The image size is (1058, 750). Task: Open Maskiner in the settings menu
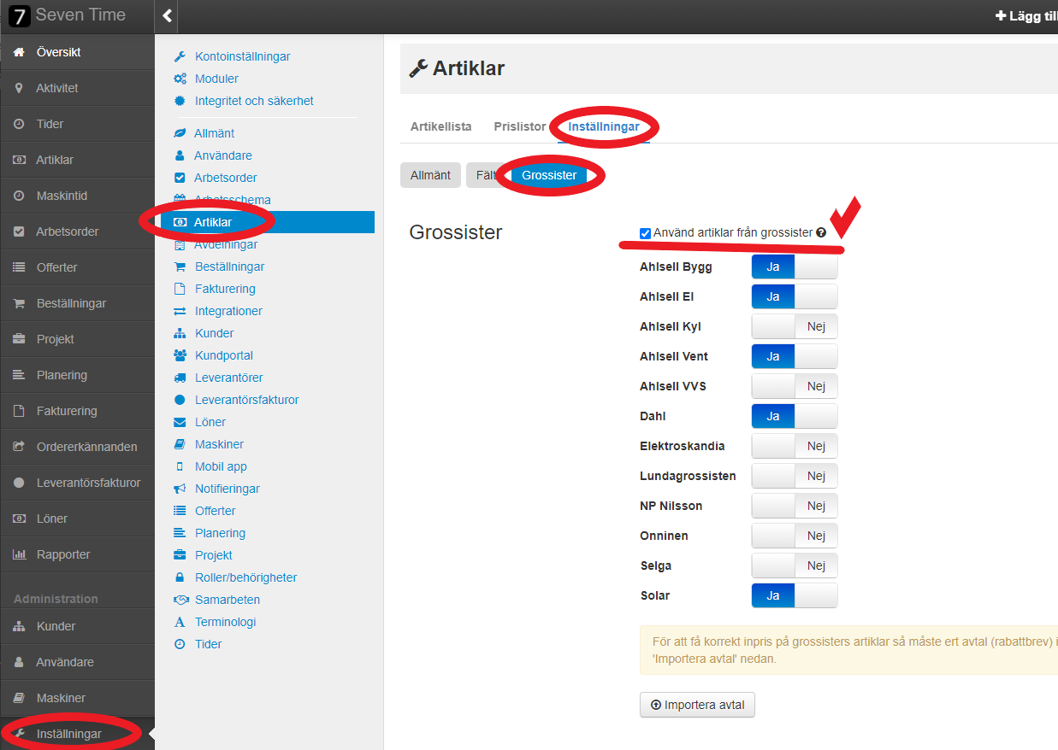[x=219, y=444]
